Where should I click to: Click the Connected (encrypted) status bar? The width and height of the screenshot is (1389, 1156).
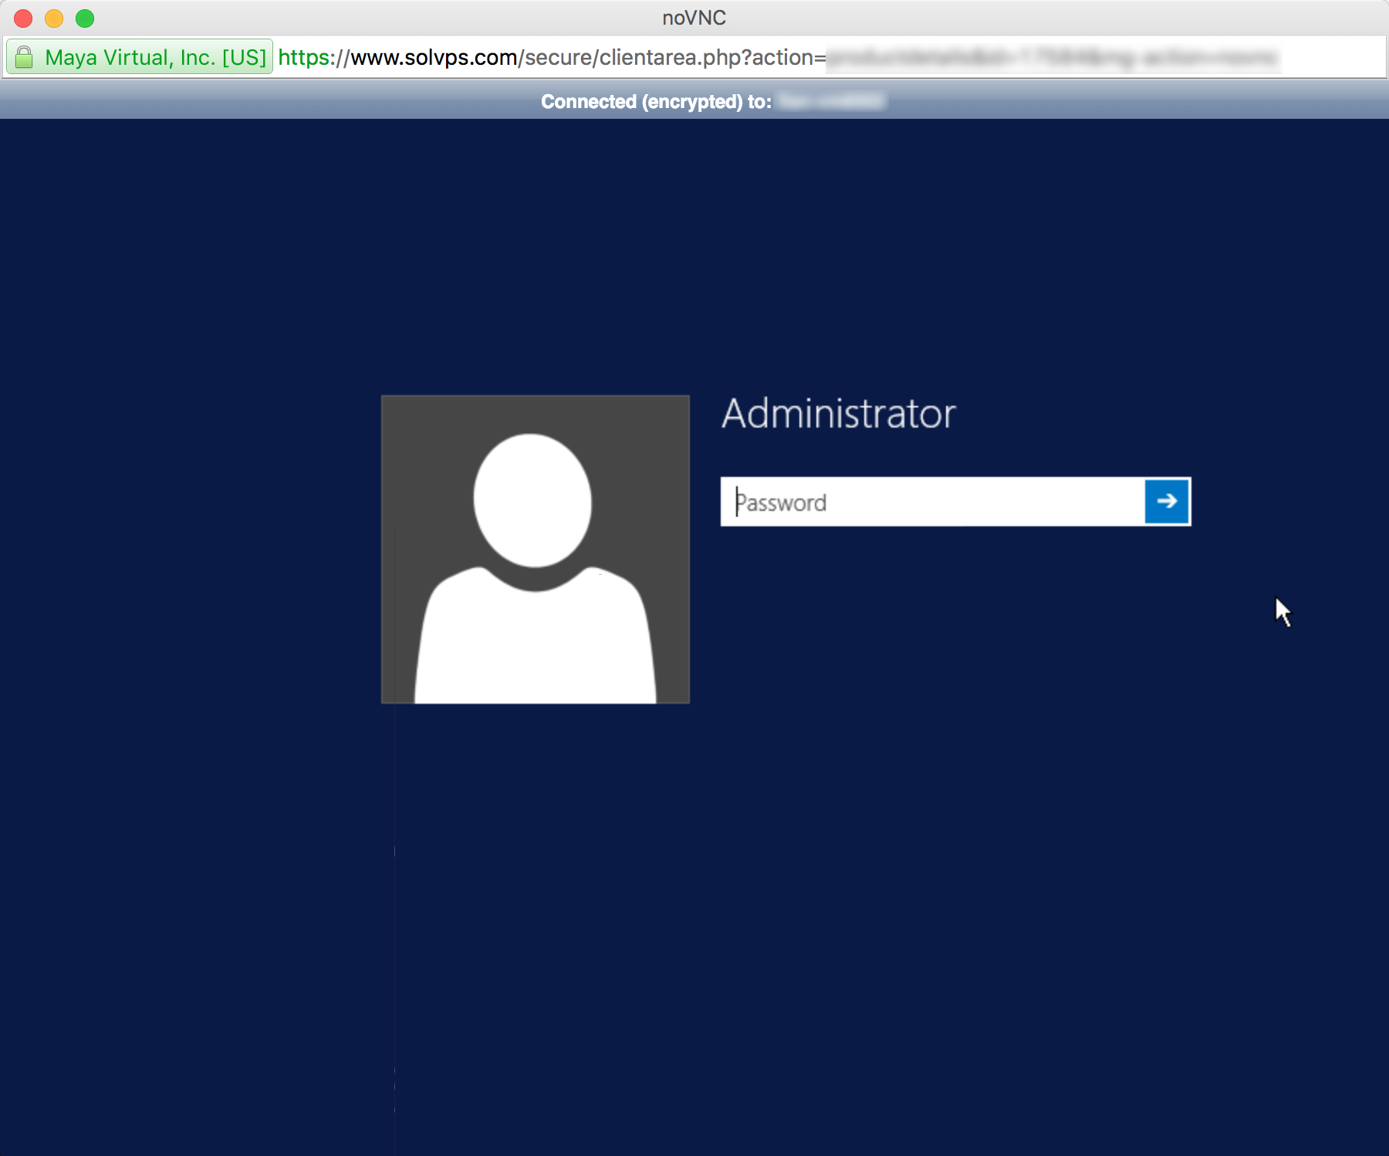[654, 100]
